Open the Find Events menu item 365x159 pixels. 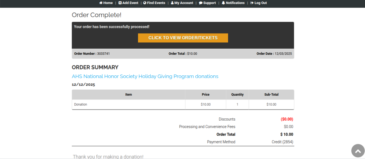click(156, 3)
